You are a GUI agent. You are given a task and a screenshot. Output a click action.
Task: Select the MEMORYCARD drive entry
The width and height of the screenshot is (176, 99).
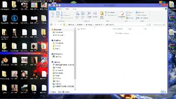[x=63, y=86]
